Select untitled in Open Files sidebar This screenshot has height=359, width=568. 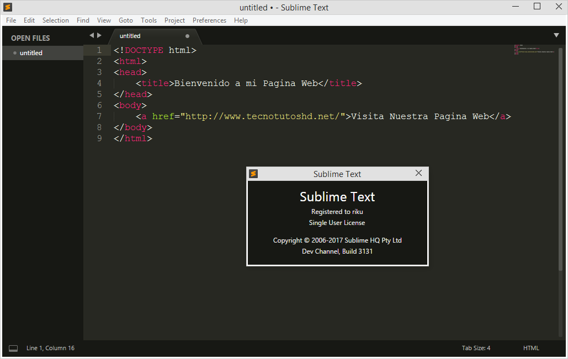pyautogui.click(x=43, y=53)
